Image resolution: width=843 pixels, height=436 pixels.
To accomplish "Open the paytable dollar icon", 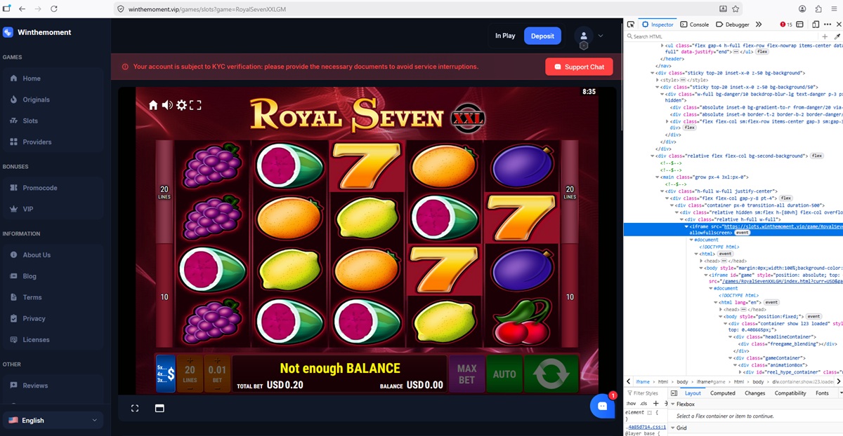I will (165, 373).
